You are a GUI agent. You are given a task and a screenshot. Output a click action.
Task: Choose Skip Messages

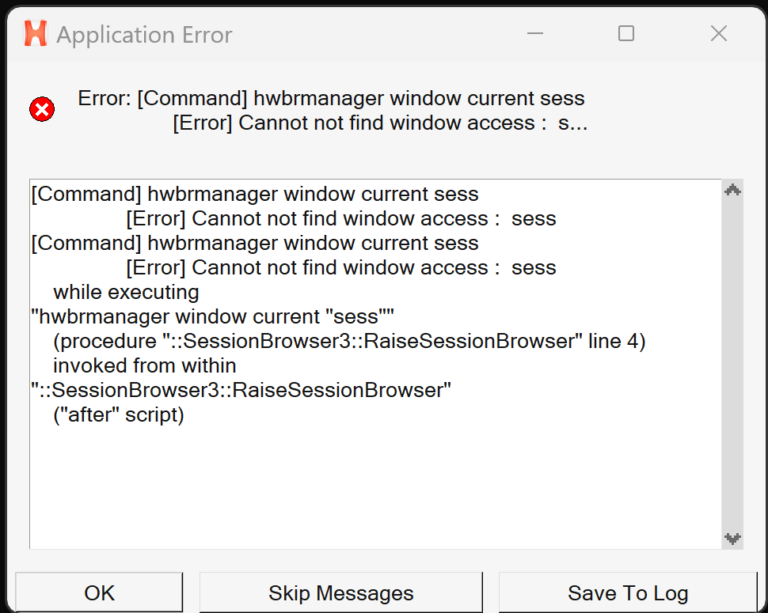tap(341, 592)
